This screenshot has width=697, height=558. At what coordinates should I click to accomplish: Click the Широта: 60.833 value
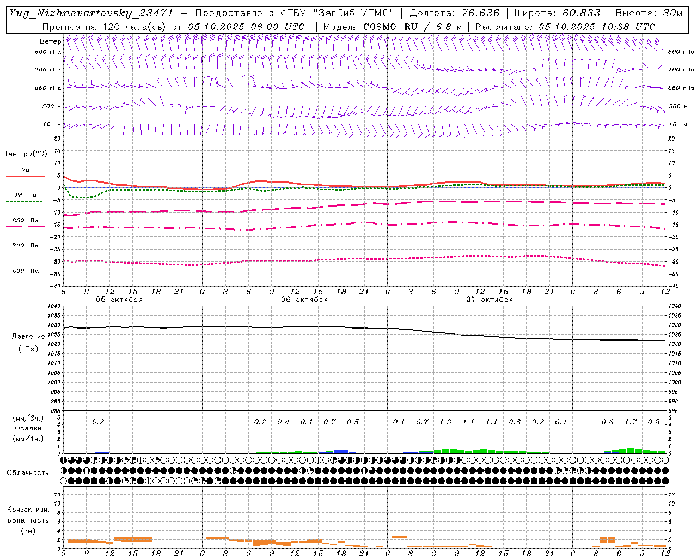pos(557,13)
